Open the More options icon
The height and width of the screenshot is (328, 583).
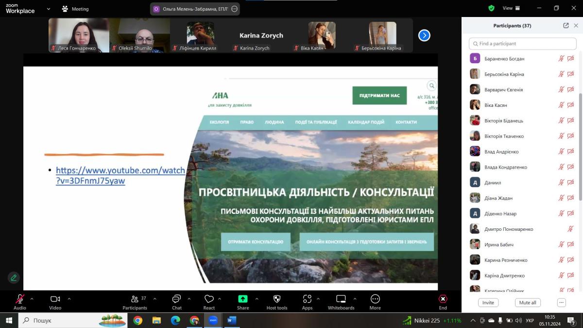(375, 299)
